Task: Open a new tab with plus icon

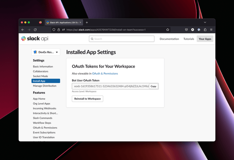Action: (x=87, y=23)
